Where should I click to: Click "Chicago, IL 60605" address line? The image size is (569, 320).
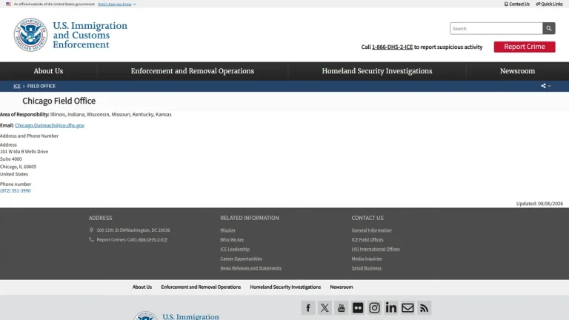coord(18,167)
